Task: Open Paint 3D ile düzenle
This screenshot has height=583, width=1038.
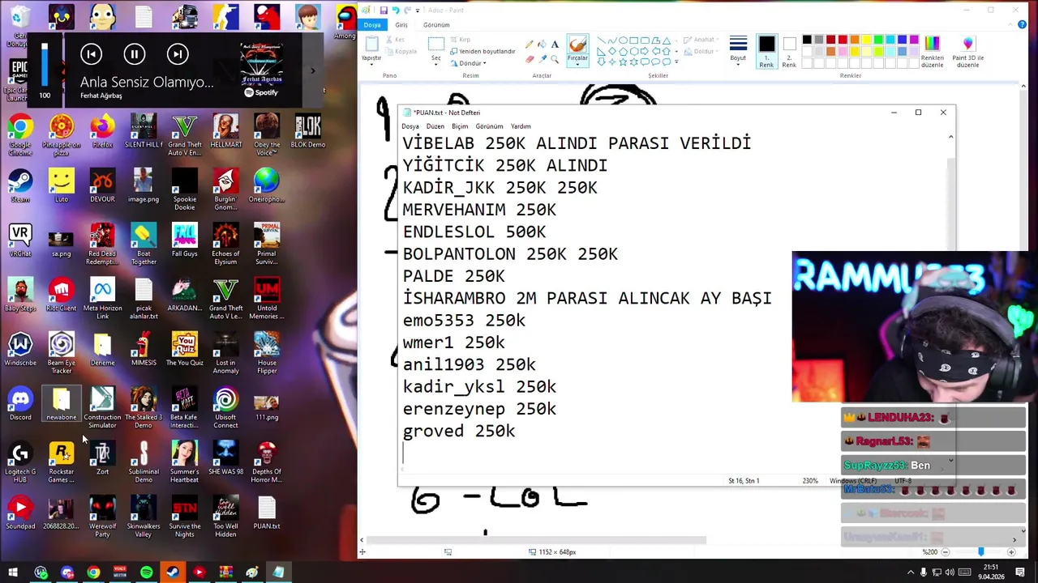Action: click(967, 51)
